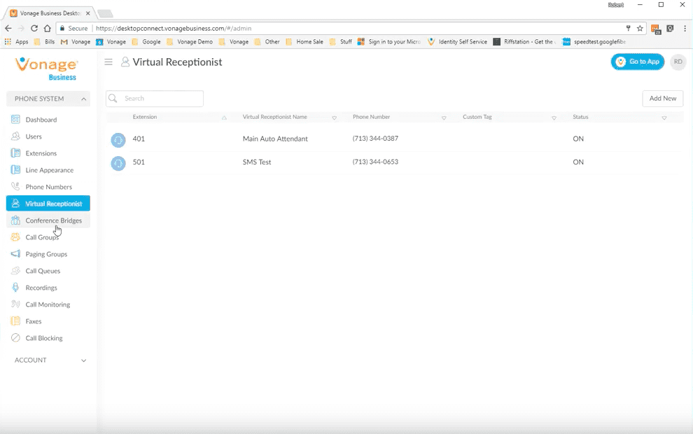Image resolution: width=693 pixels, height=434 pixels.
Task: Click the Virtual Receptionist page heading
Action: (177, 62)
